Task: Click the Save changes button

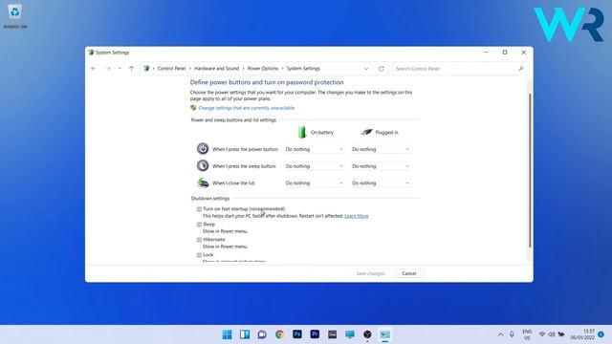Action: pos(370,273)
